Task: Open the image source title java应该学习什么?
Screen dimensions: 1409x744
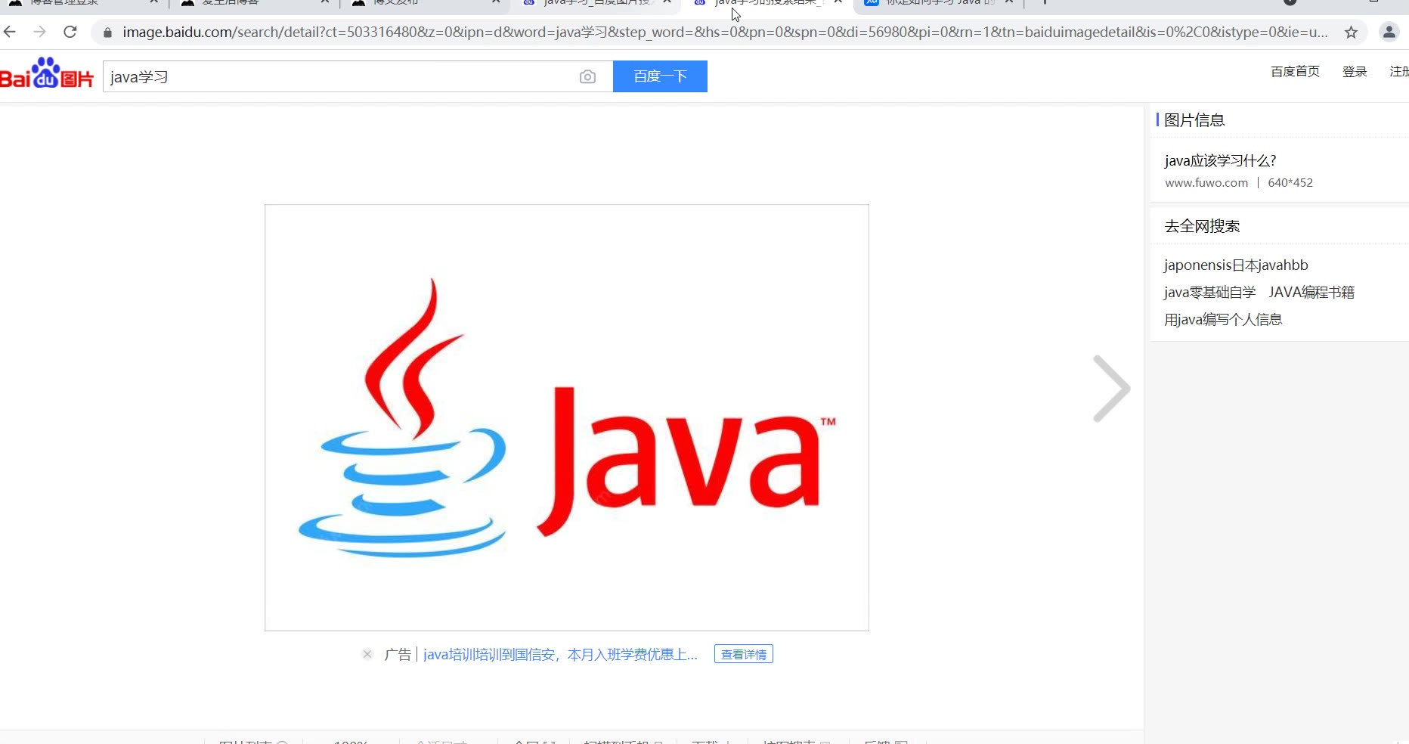Action: [1220, 160]
